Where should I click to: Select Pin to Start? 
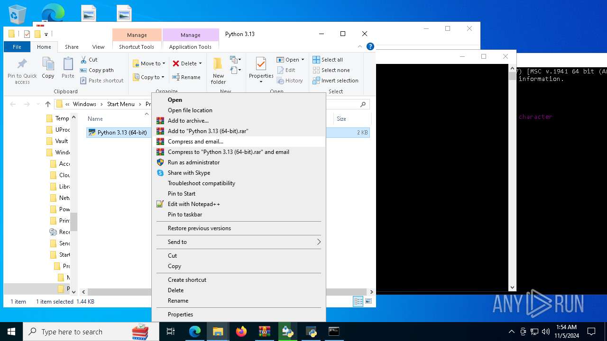click(x=239, y=194)
